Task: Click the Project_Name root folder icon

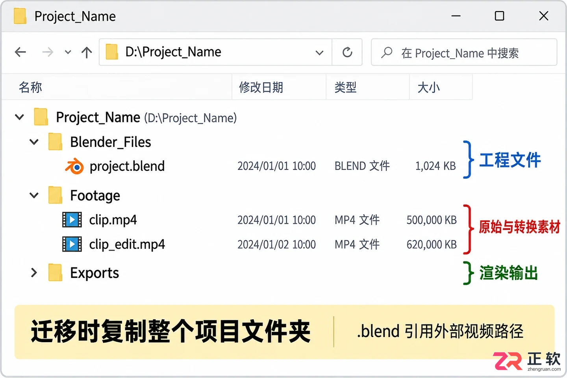Action: (x=41, y=117)
